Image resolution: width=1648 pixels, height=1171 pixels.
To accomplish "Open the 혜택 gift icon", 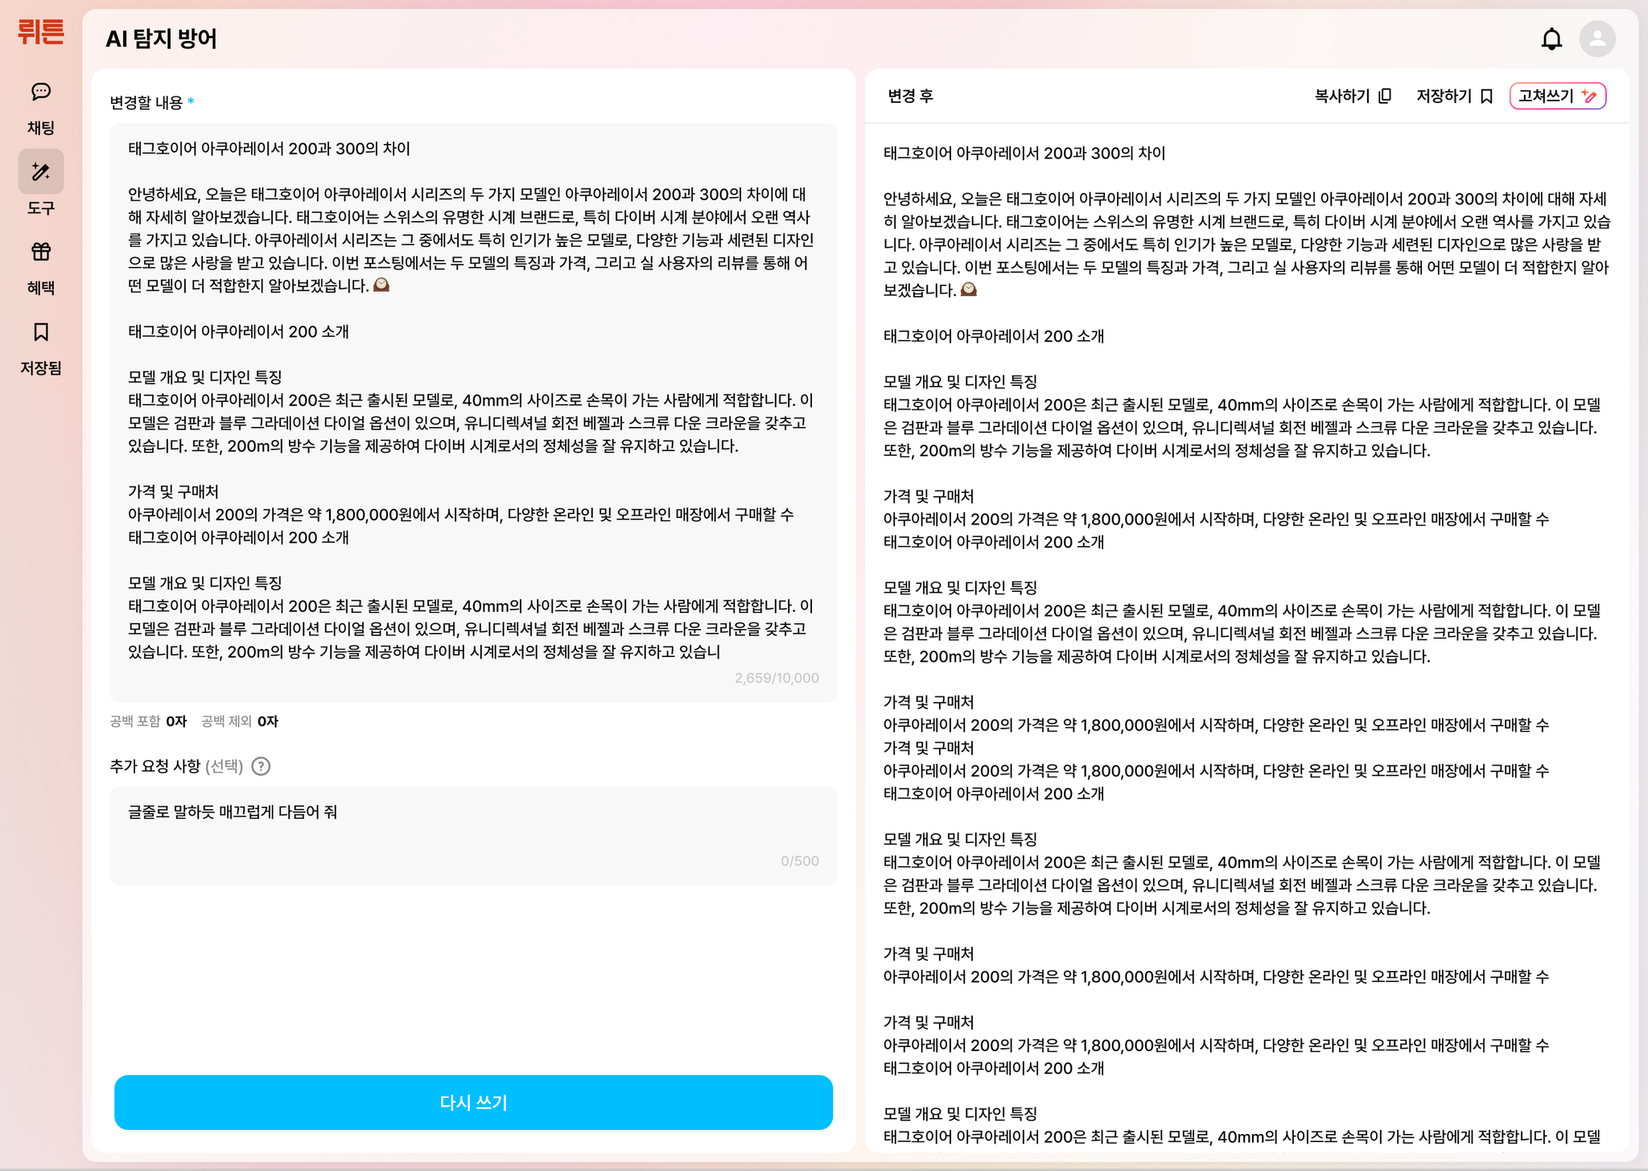I will point(41,252).
